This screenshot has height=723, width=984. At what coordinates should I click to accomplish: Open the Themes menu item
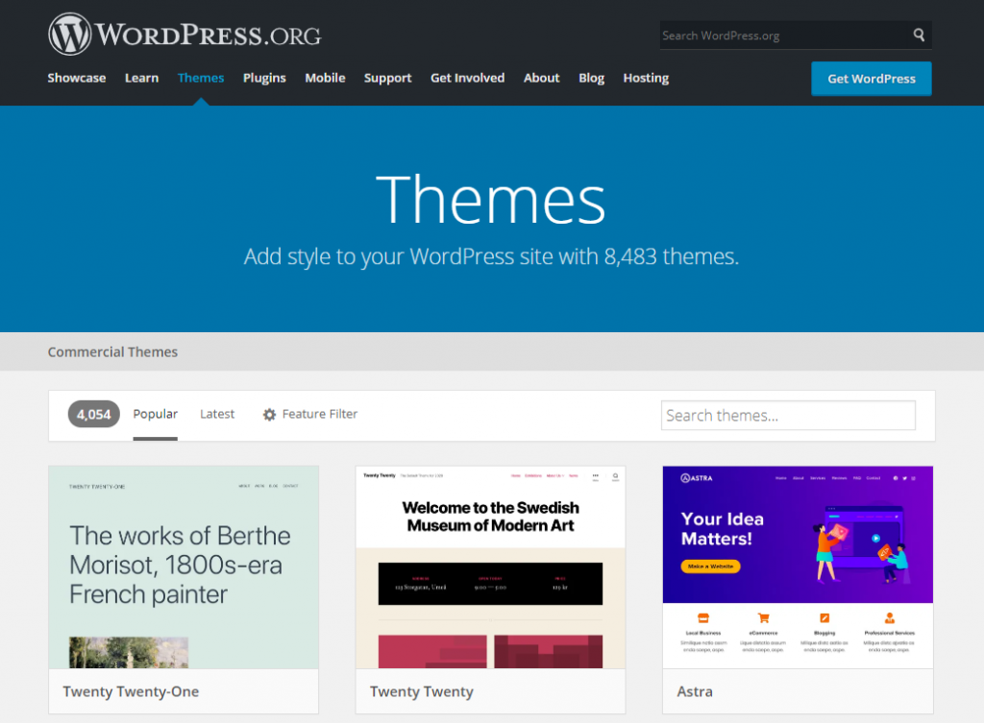pos(200,78)
